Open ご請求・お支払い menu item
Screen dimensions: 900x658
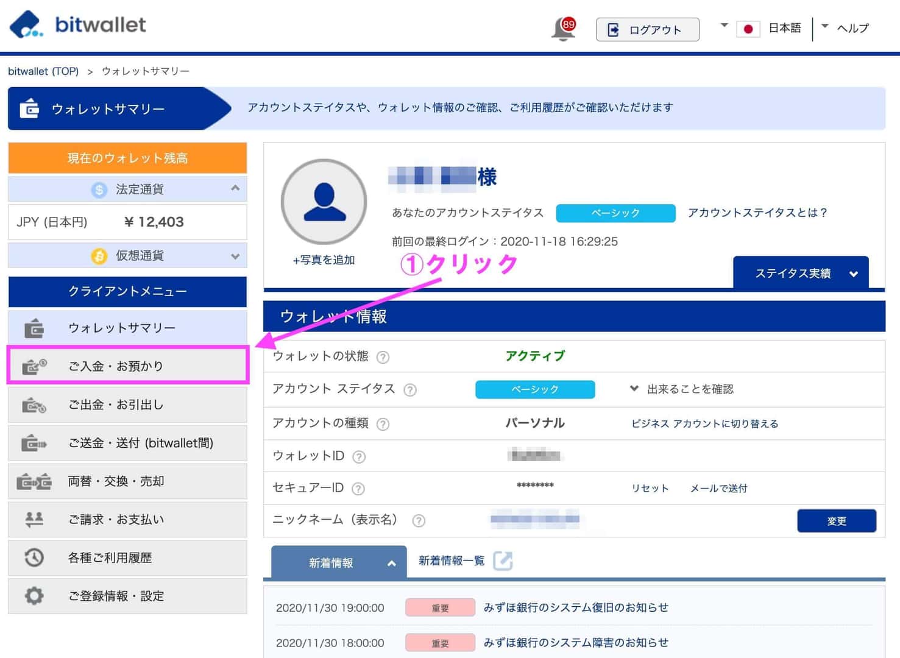(x=127, y=519)
